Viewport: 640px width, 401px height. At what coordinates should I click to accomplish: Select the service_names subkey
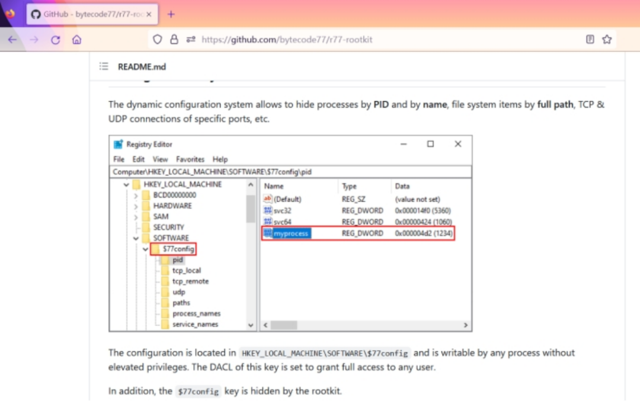[195, 325]
